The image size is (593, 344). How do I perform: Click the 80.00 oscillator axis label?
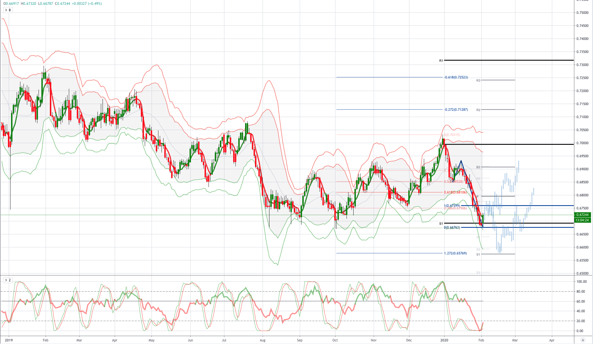click(581, 292)
